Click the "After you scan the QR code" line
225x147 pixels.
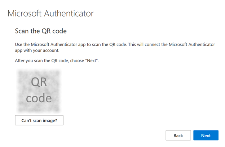[57, 61]
